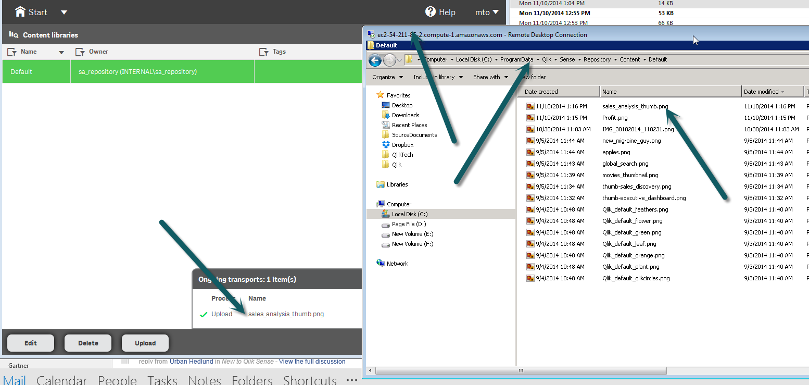This screenshot has width=809, height=385.
Task: Switch to the Mail tab
Action: click(15, 380)
